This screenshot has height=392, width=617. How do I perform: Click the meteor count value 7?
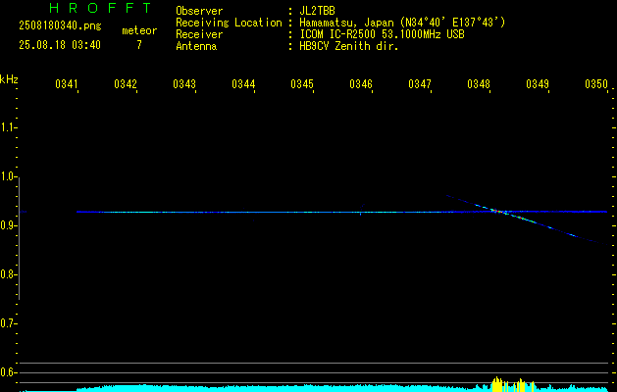tap(139, 45)
